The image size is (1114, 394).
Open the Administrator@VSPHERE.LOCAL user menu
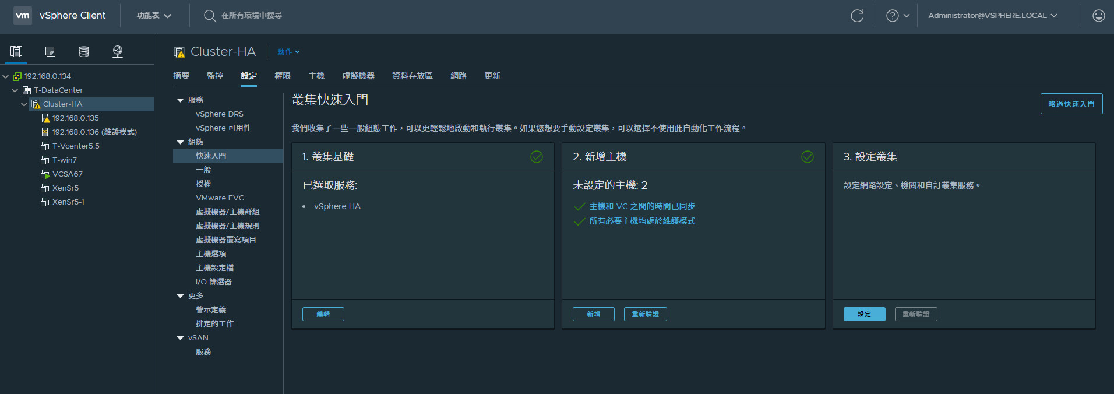tap(992, 16)
